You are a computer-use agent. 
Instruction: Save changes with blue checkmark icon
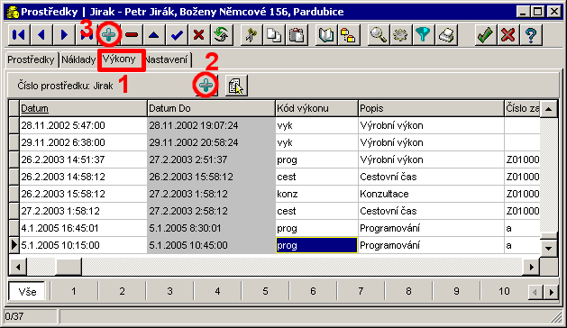tap(177, 35)
